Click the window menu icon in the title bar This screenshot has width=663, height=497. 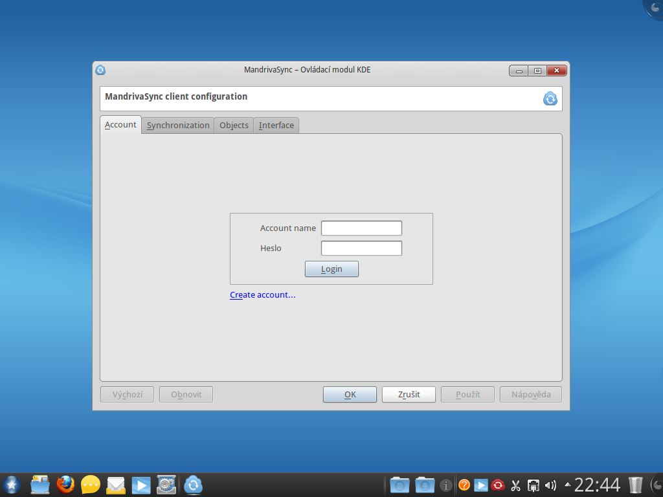point(100,70)
